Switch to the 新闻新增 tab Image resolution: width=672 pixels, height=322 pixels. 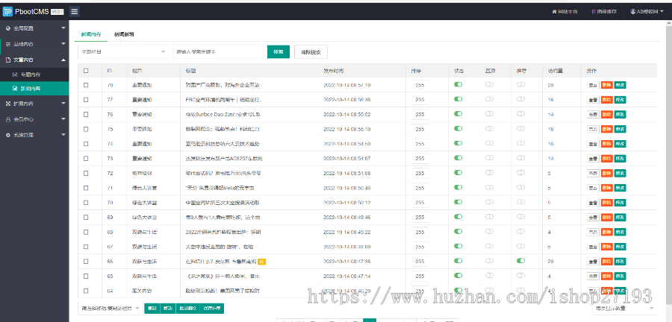124,34
